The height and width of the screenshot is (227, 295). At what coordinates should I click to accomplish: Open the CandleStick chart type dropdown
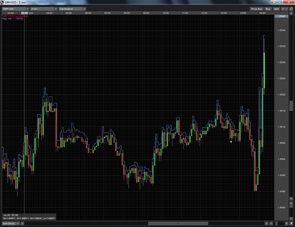coord(72,9)
